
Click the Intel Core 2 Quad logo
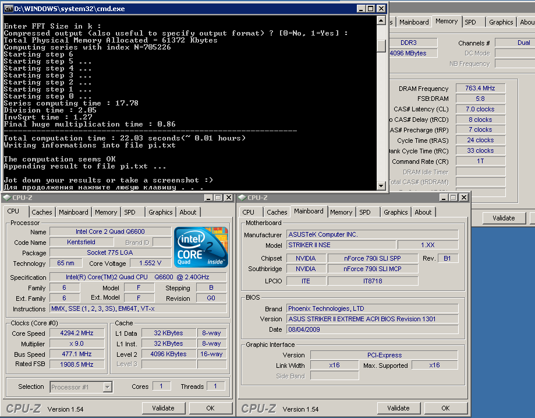[201, 247]
